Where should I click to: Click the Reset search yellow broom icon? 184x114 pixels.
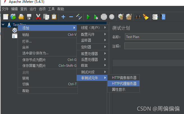[146, 17]
